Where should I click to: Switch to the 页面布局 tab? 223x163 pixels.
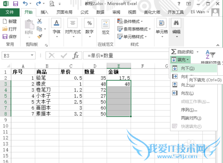click(x=64, y=12)
